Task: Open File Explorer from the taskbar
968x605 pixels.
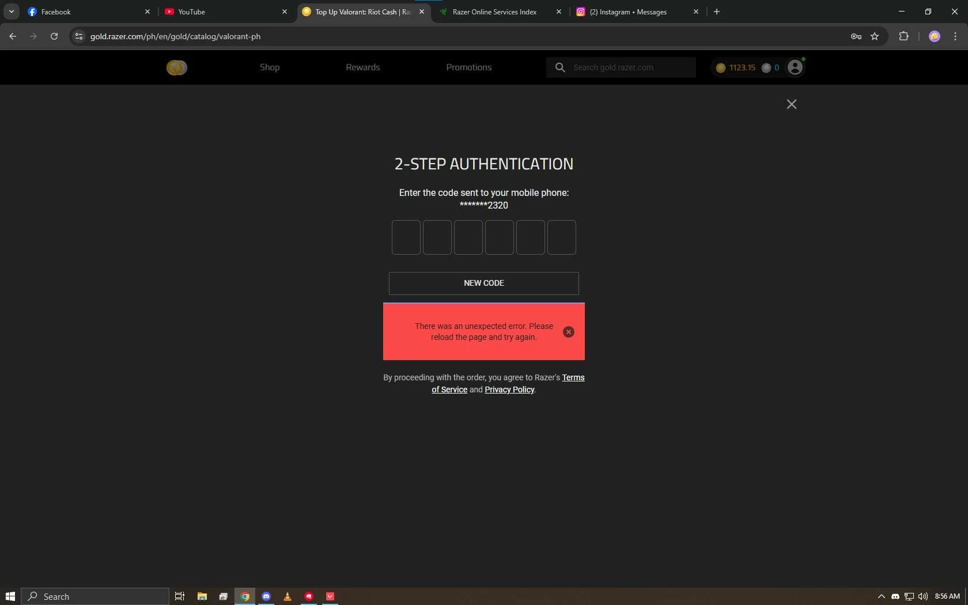Action: click(x=202, y=596)
